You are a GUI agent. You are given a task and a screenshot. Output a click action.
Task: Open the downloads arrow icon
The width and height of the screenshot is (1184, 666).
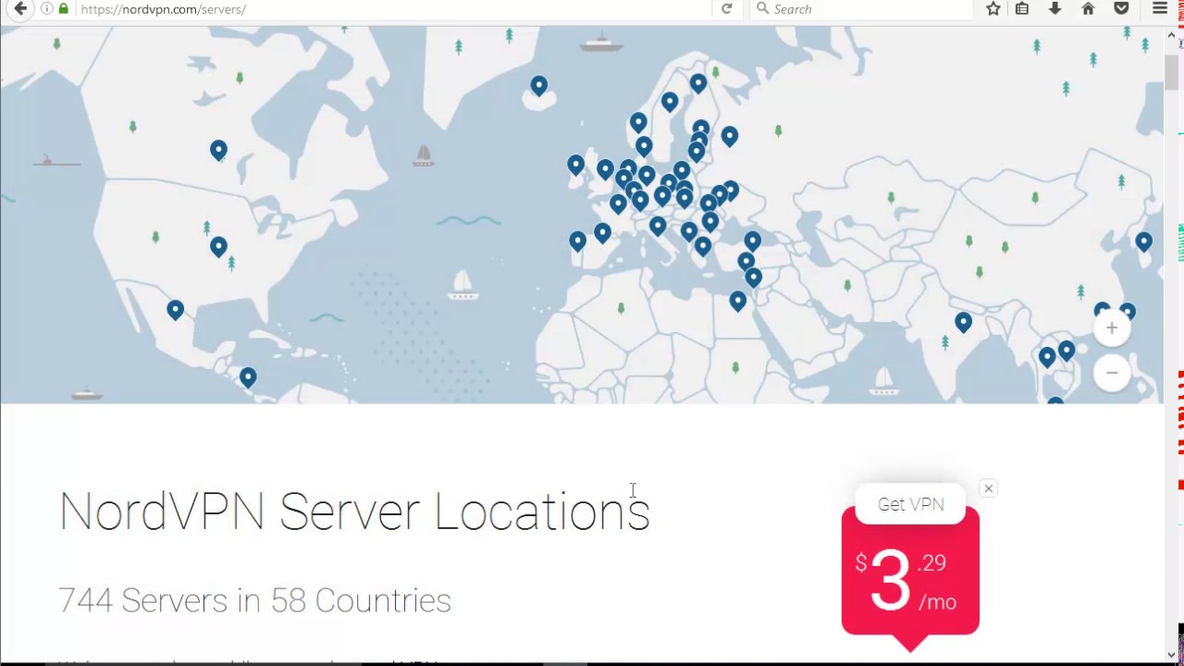[1054, 8]
